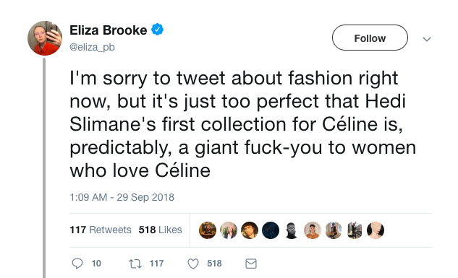Follow Eliza Brooke

tap(370, 38)
